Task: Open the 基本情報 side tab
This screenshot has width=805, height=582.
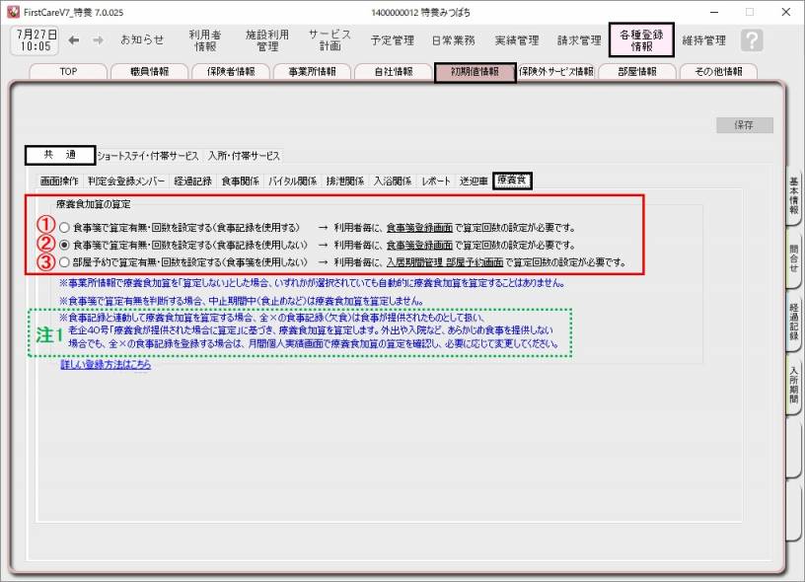Action: 793,197
